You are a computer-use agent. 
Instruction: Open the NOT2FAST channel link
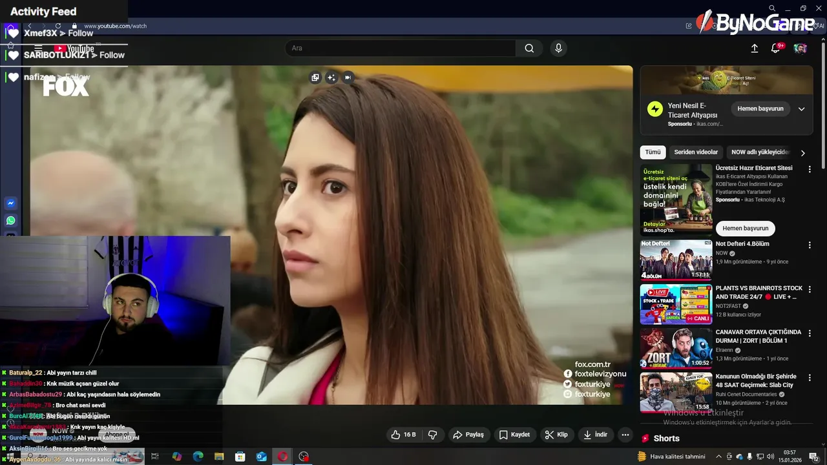(x=729, y=306)
